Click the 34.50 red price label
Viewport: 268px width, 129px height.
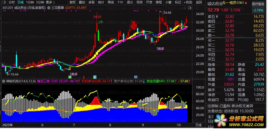97,17
